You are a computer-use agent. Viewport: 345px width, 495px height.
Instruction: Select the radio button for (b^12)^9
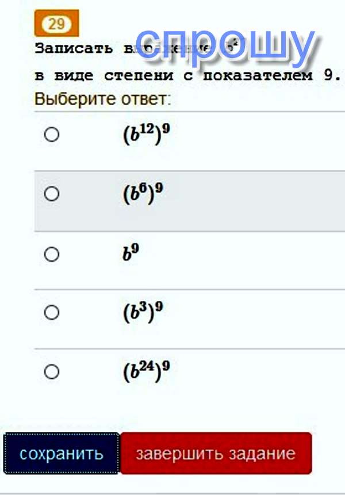tap(52, 135)
